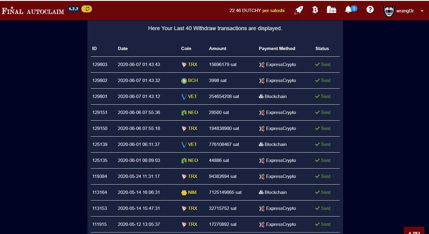Click the ExpressCrypto icon in row 129803

pyautogui.click(x=262, y=65)
